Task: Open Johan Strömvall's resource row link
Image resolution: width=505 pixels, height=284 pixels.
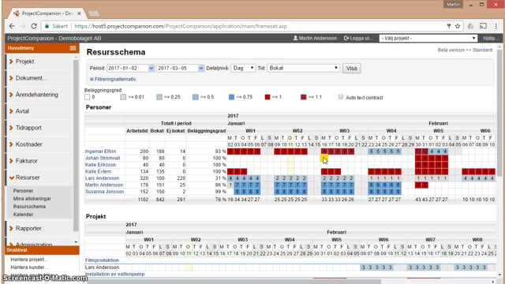Action: tap(103, 158)
